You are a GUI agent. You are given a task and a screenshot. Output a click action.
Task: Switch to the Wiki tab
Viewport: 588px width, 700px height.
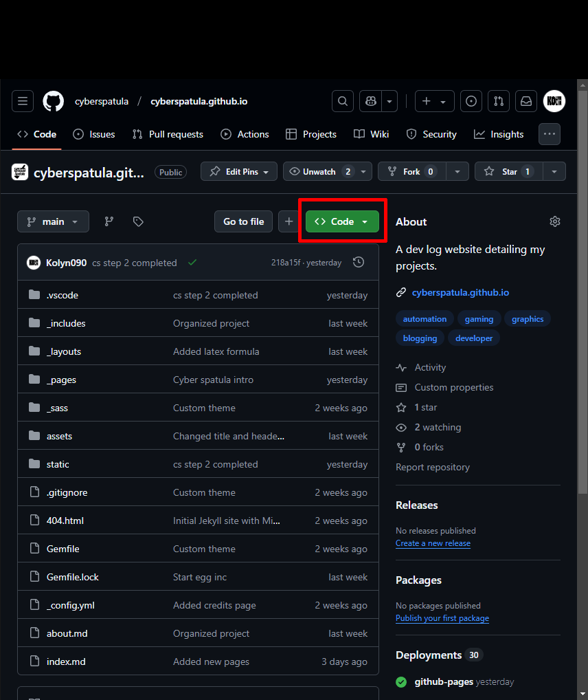pyautogui.click(x=372, y=134)
